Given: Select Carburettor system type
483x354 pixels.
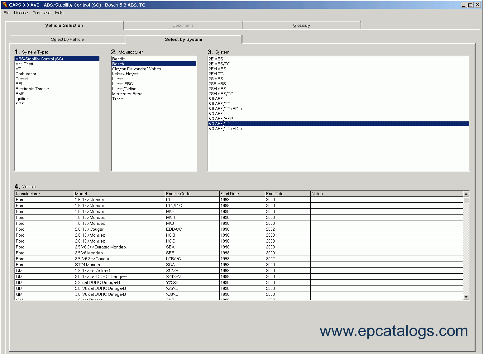Looking at the screenshot, I should pos(57,74).
